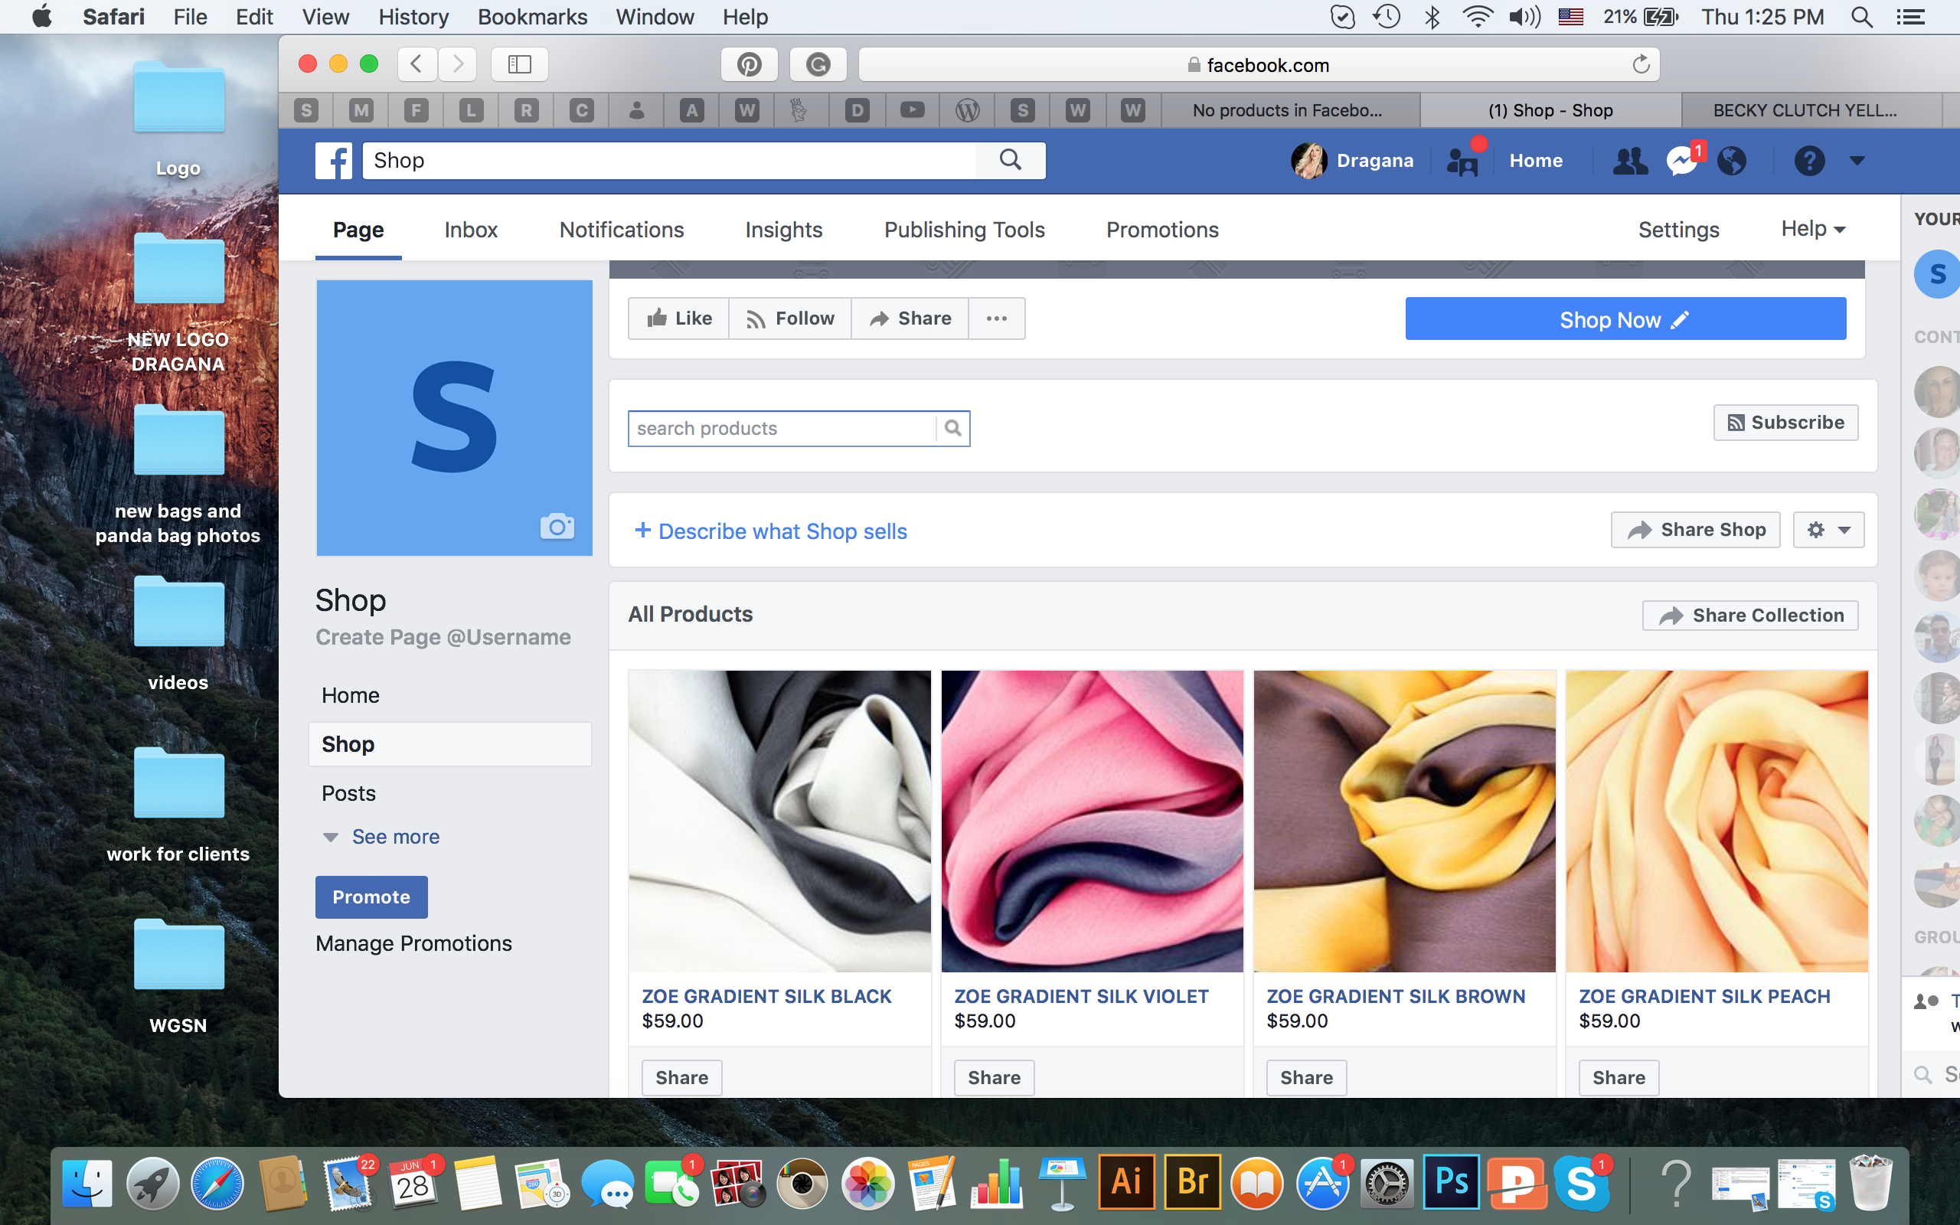Screen dimensions: 1960x1225
Task: Switch to the Insights tab
Action: click(783, 230)
